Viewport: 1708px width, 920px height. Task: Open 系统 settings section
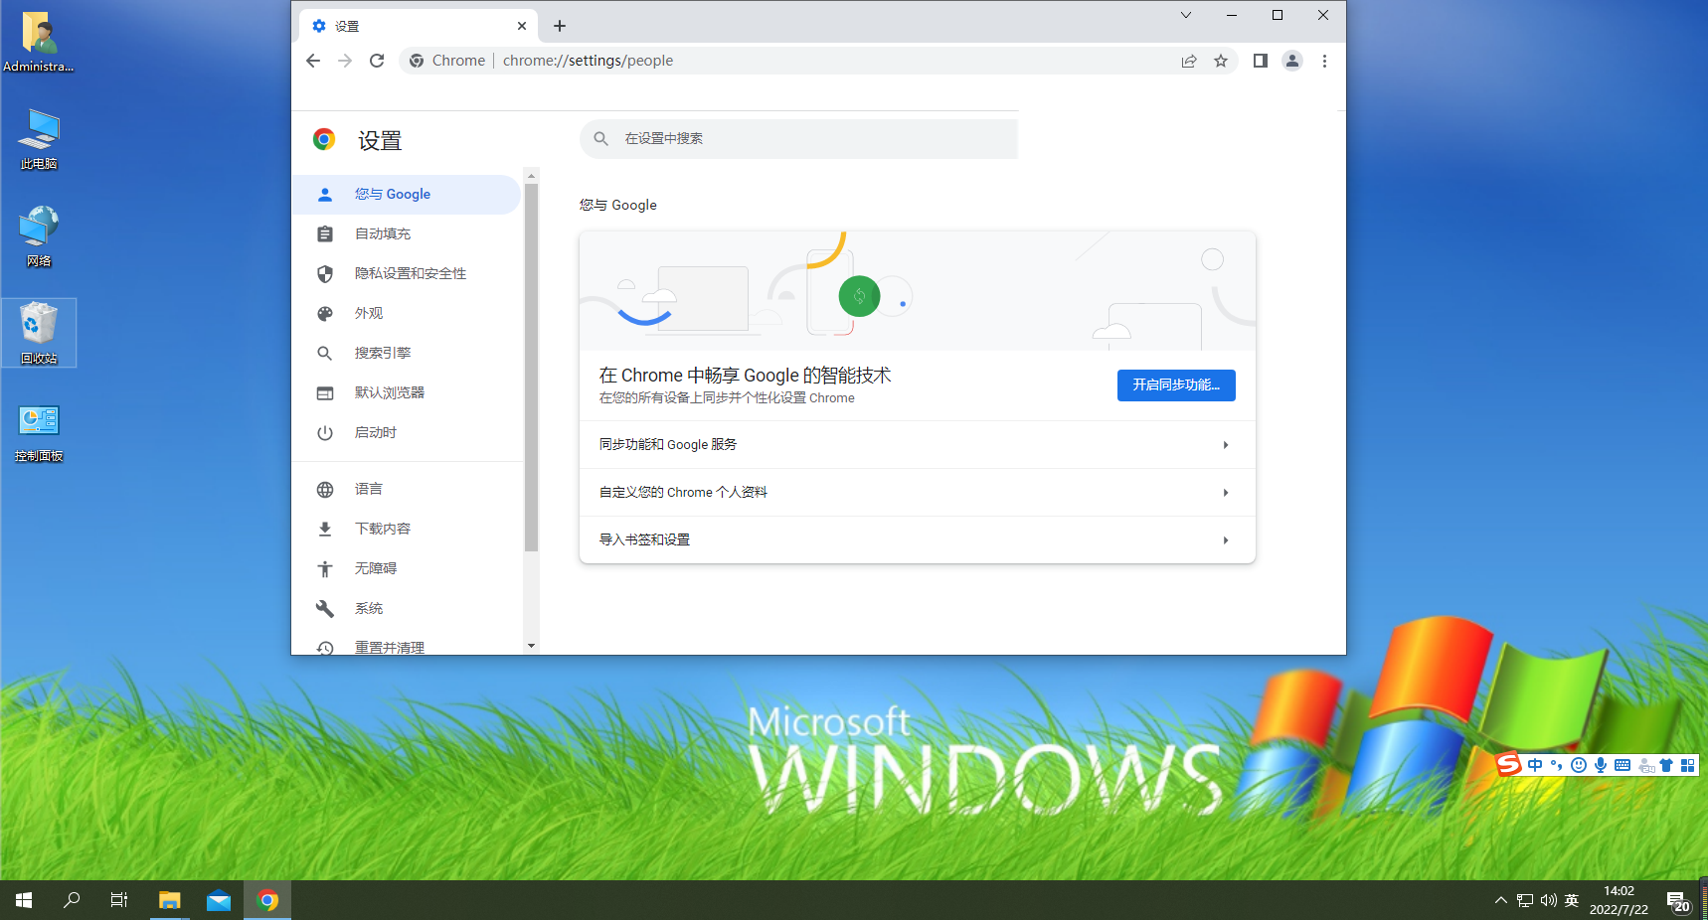click(x=406, y=609)
